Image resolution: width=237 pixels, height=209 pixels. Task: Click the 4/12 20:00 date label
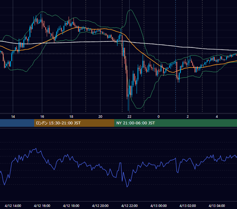100,206
